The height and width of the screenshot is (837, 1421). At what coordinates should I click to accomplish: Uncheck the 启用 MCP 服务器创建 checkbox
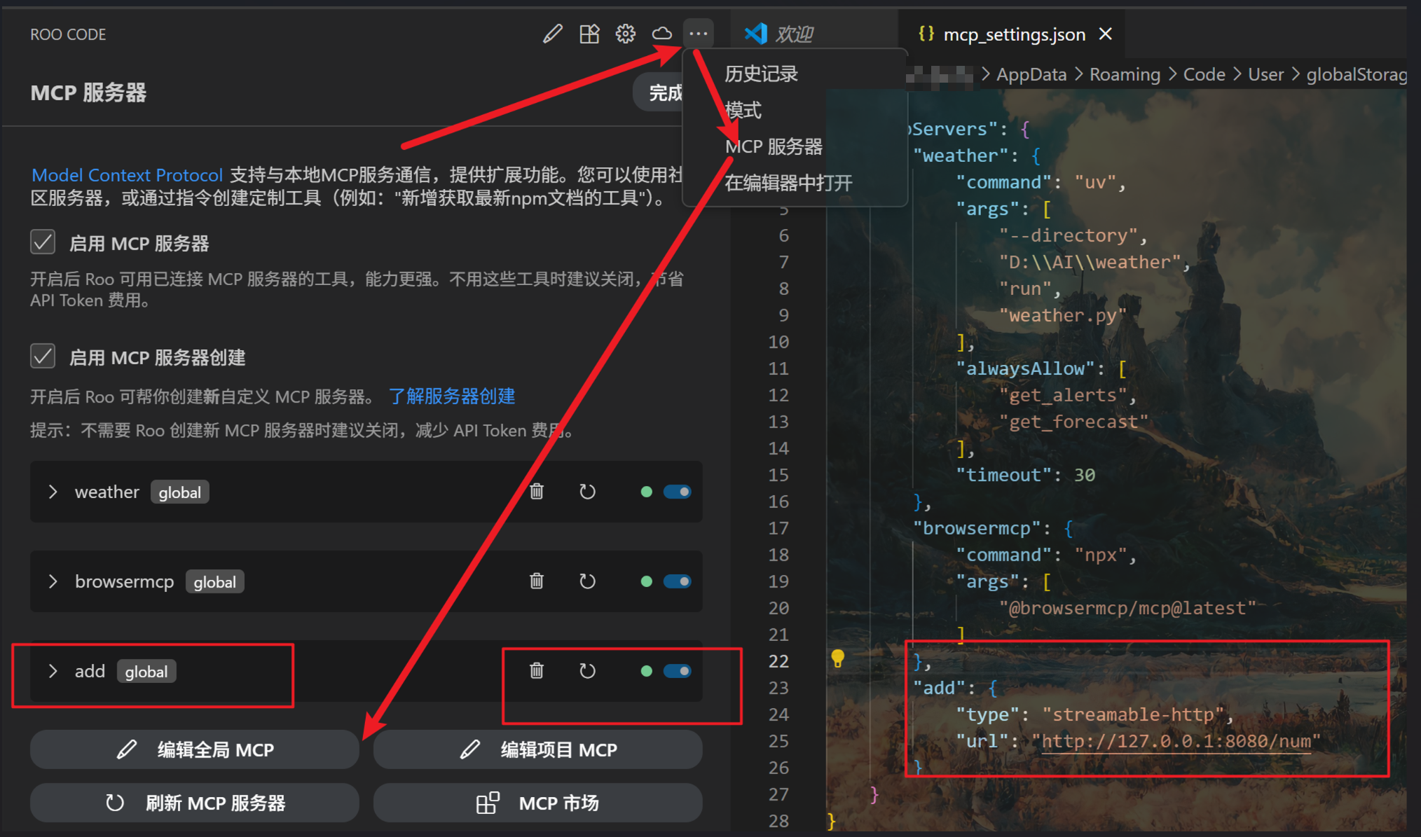pos(43,357)
